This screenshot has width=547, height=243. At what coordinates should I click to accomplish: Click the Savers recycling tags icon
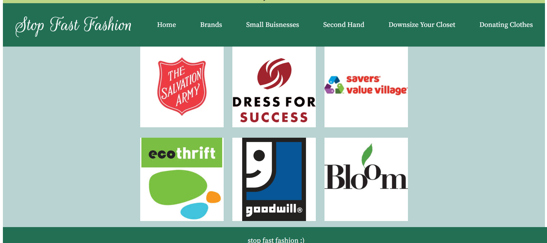[x=334, y=85]
